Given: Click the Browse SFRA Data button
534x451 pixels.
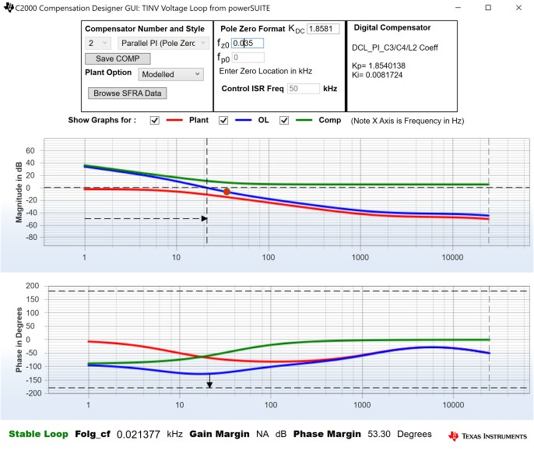Looking at the screenshot, I should [x=127, y=93].
